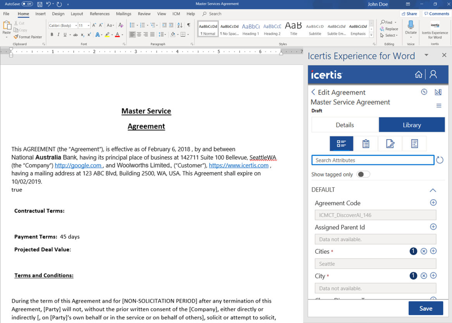This screenshot has height=323, width=452.
Task: Select the edit document pencil icon
Action: click(390, 143)
